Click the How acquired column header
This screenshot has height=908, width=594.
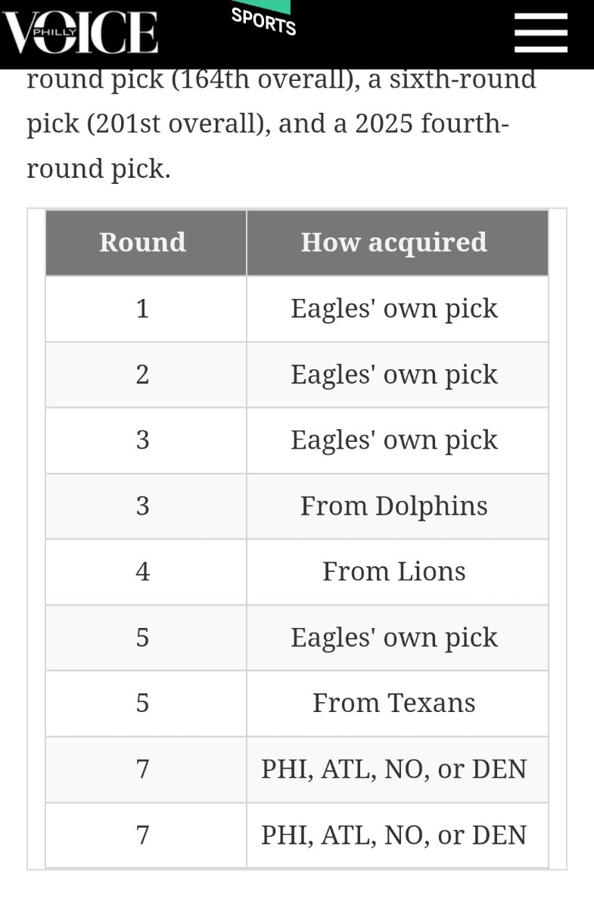tap(394, 242)
